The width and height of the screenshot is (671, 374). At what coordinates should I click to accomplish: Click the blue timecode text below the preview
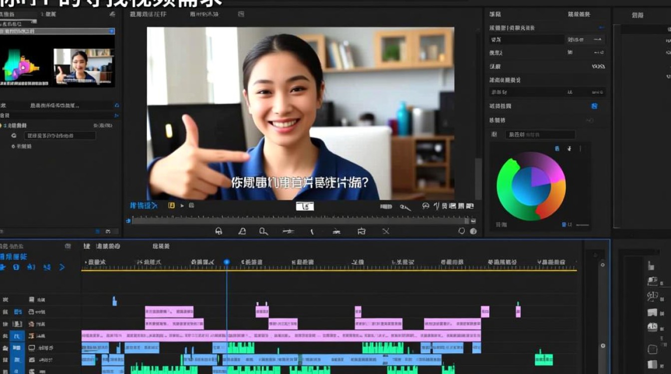143,205
